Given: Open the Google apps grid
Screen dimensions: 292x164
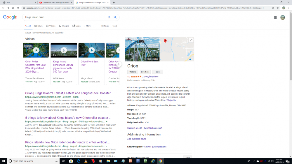Looking at the screenshot, I should point(275,17).
